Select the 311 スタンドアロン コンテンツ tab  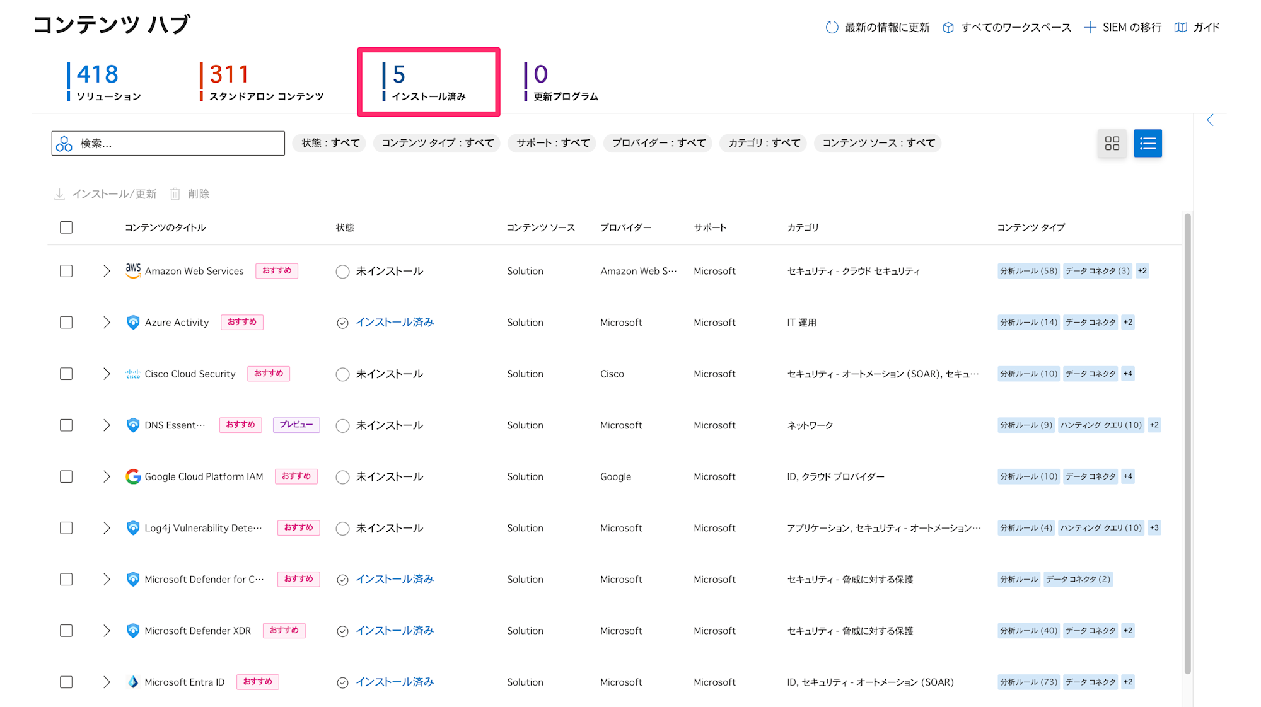(261, 82)
